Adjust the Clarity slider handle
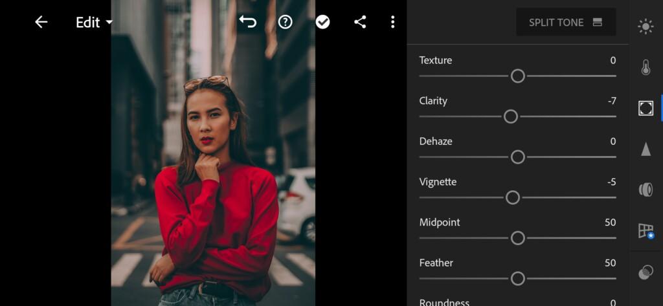This screenshot has height=306, width=663. tap(511, 116)
